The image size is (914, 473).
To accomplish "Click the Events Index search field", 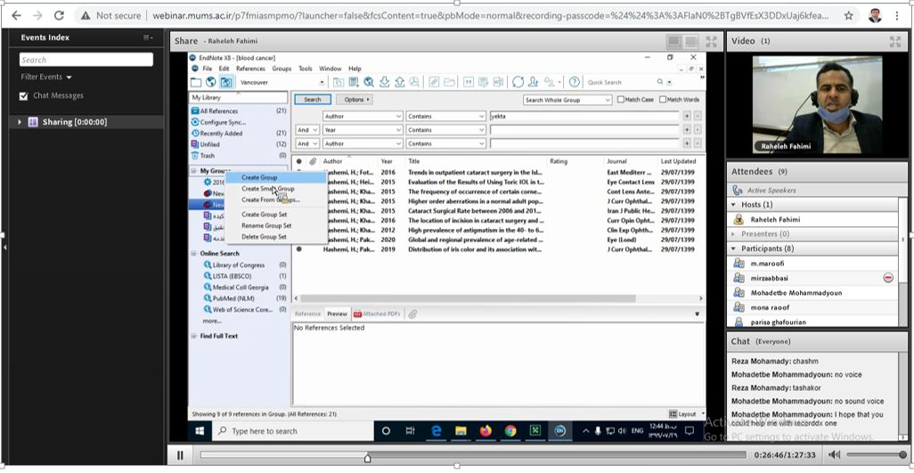I will pyautogui.click(x=86, y=60).
